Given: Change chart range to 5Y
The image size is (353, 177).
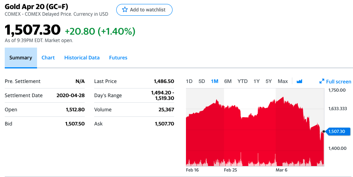Looking at the screenshot, I should 269,81.
